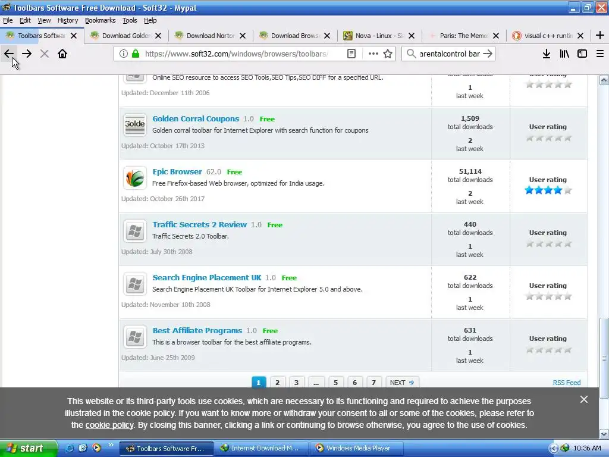Switch to Download Browser tab
The image size is (609, 457).
(x=295, y=36)
